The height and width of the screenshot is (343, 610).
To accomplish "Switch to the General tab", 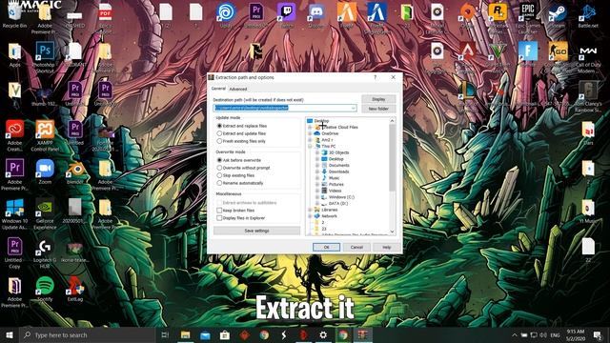I will (x=218, y=89).
